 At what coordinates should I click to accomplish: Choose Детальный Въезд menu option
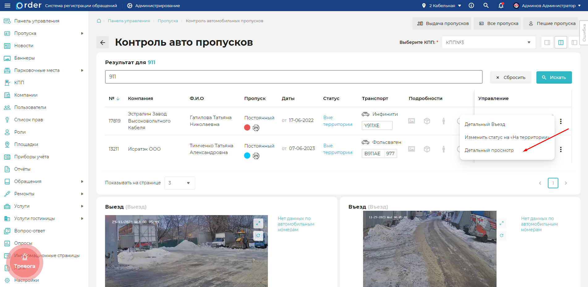(484, 124)
